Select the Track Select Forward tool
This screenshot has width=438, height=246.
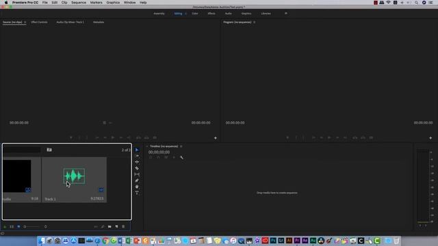click(137, 156)
